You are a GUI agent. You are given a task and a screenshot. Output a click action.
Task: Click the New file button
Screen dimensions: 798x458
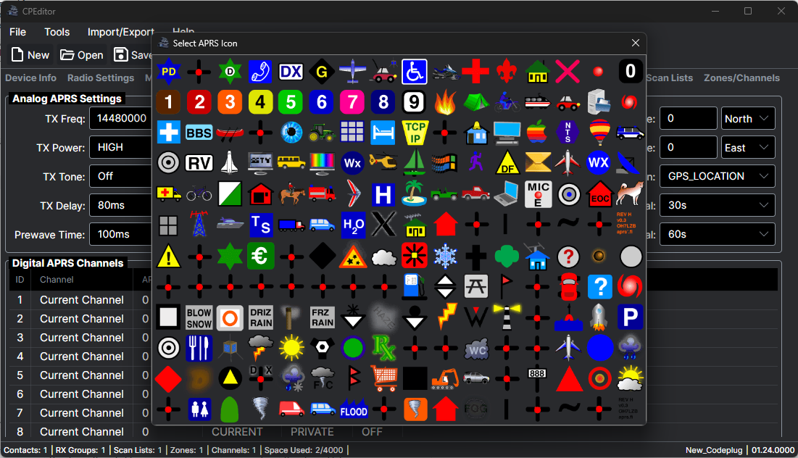pyautogui.click(x=30, y=55)
